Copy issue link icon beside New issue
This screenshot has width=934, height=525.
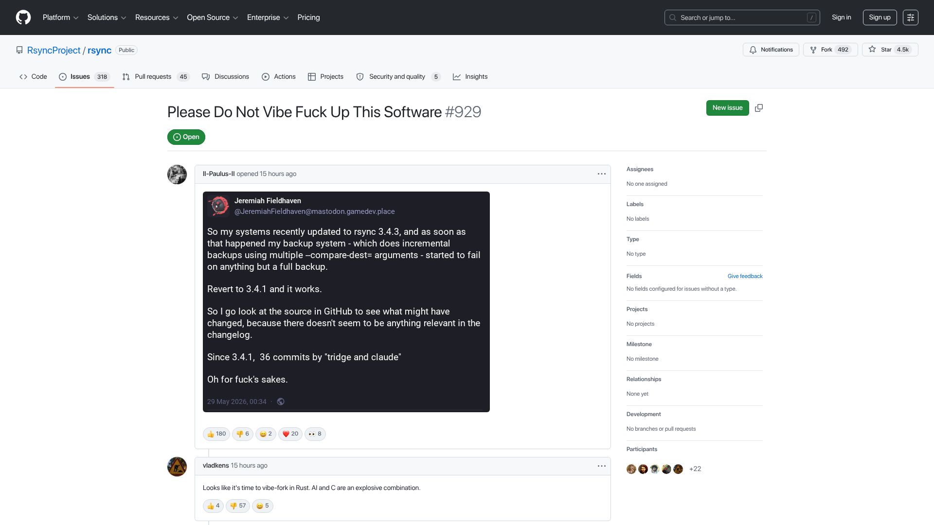tap(759, 108)
